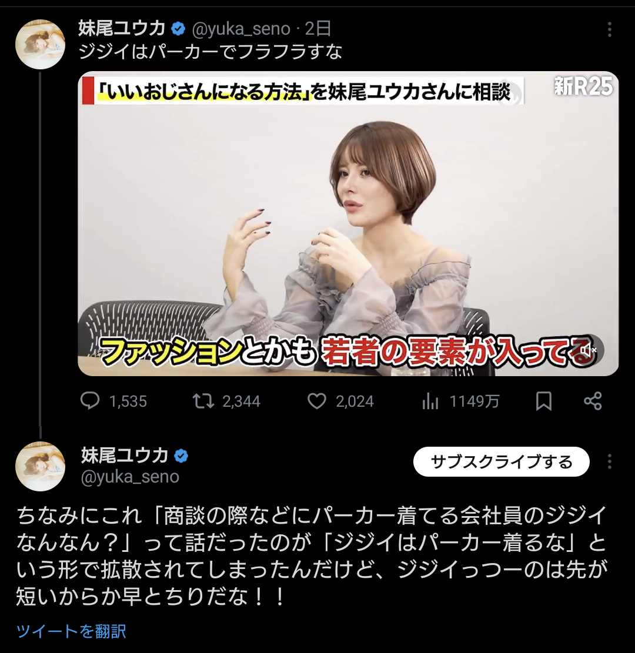Click the retweet icon with 2,344 count
This screenshot has height=653, width=635.
coord(203,401)
